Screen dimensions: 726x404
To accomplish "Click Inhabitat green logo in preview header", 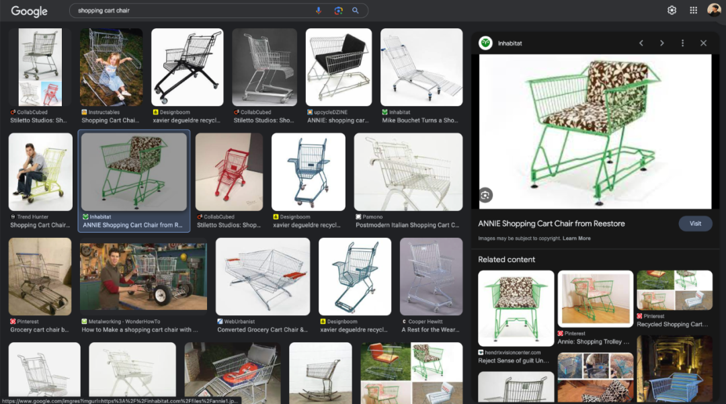I will click(x=485, y=43).
